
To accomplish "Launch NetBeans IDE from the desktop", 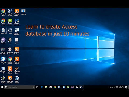I will (3, 70).
